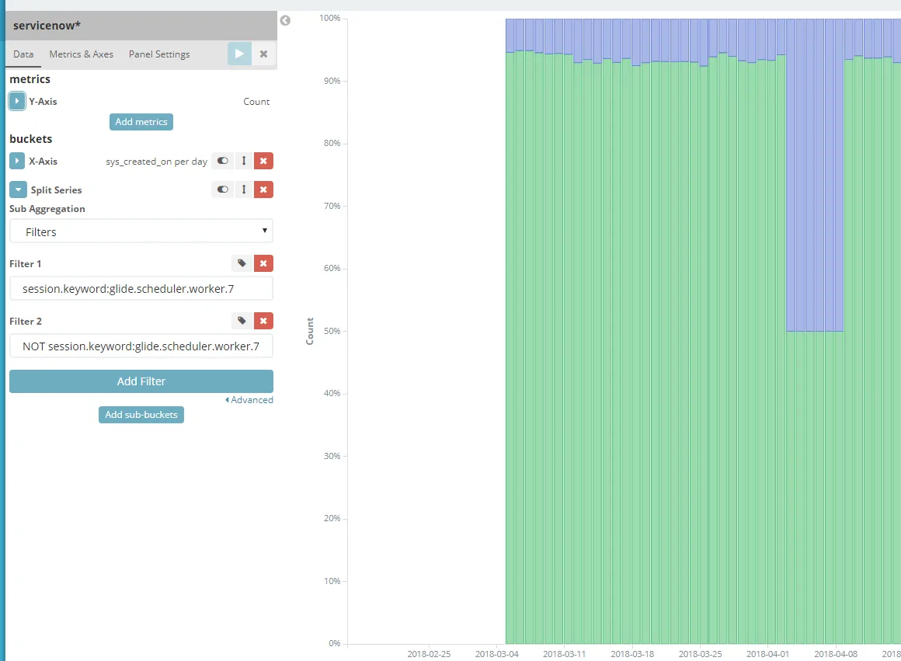Viewport: 901px width, 661px height.
Task: Open the Sub Aggregation Filters dropdown
Action: click(141, 231)
